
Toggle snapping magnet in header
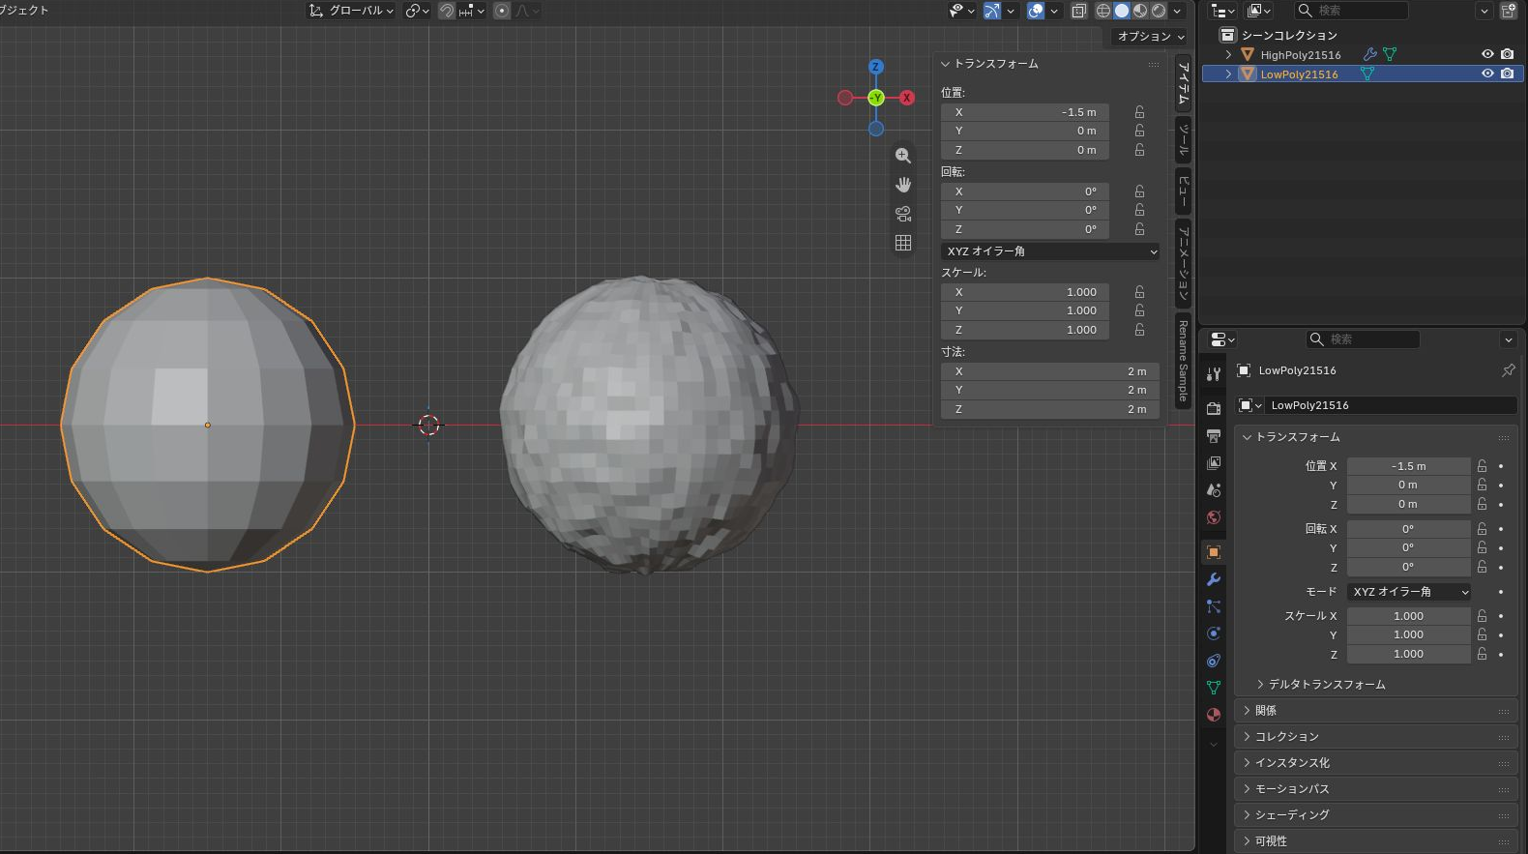(x=446, y=11)
